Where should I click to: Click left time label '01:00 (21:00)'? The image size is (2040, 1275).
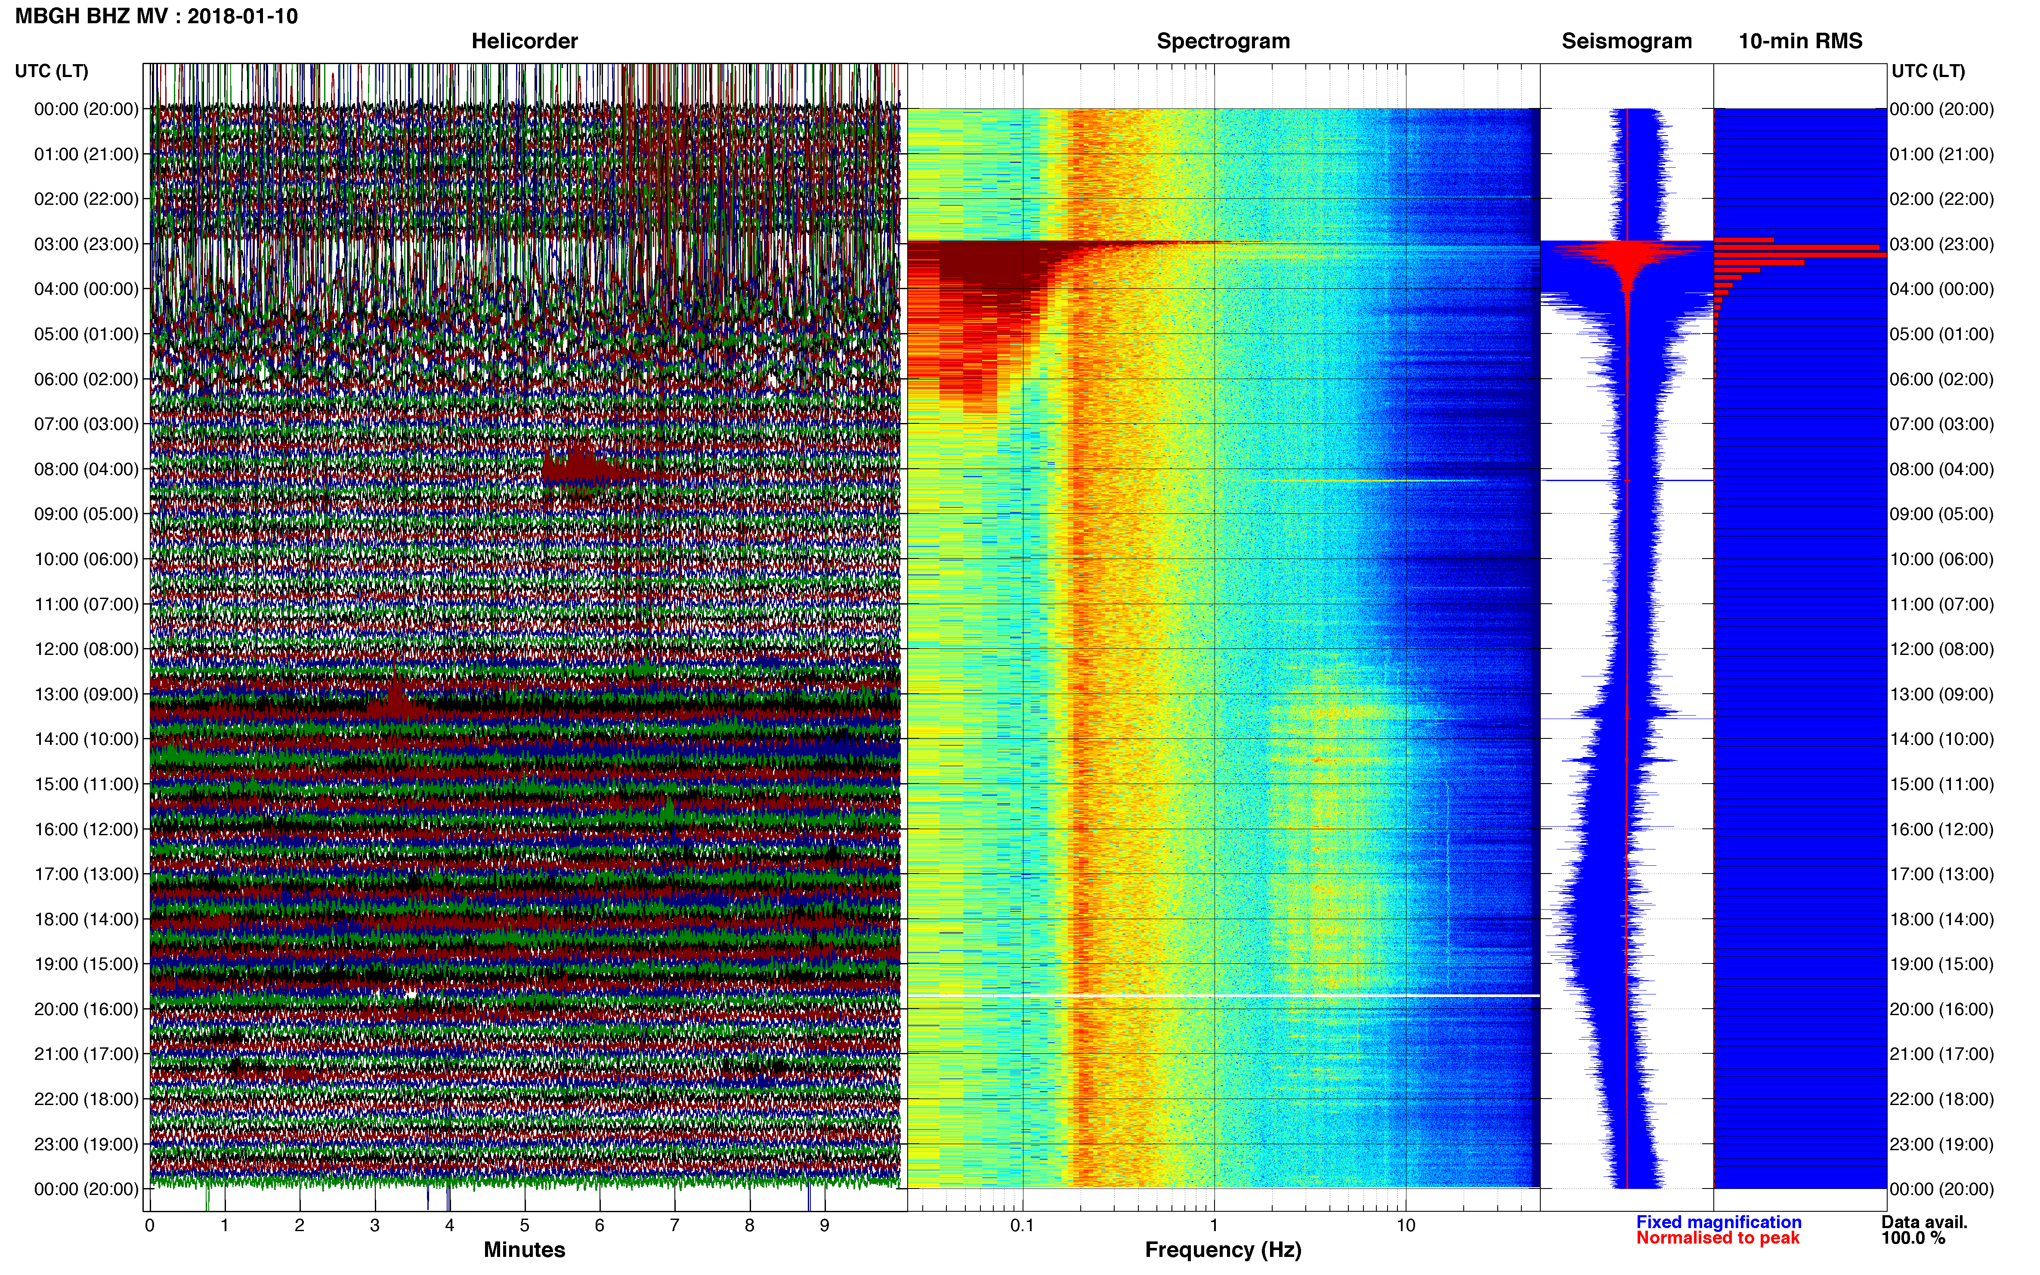(x=86, y=154)
